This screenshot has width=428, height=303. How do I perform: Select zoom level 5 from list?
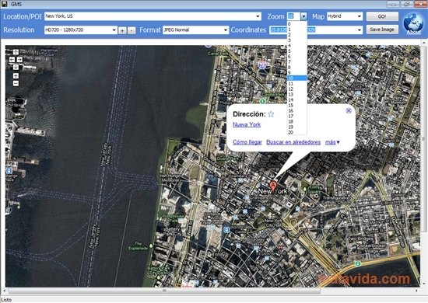(x=296, y=51)
